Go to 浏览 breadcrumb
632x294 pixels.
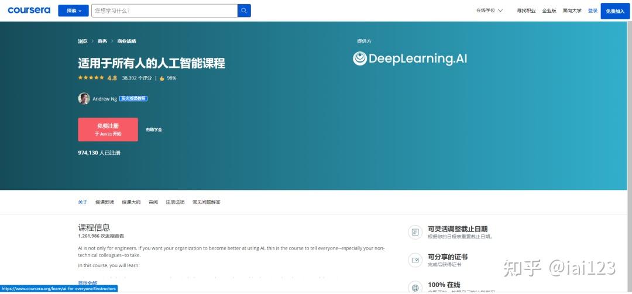83,41
